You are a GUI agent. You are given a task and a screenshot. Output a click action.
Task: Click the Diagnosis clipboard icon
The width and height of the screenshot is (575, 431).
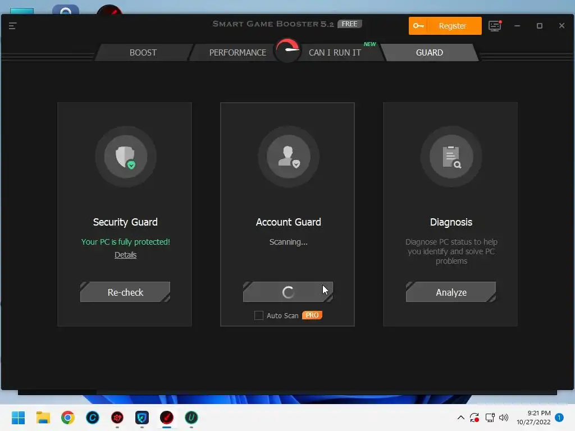[451, 157]
